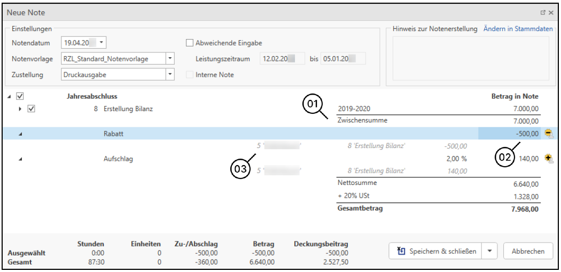The width and height of the screenshot is (561, 272).
Task: Collapse the Jahresabschluss tree group
Action: coord(10,97)
